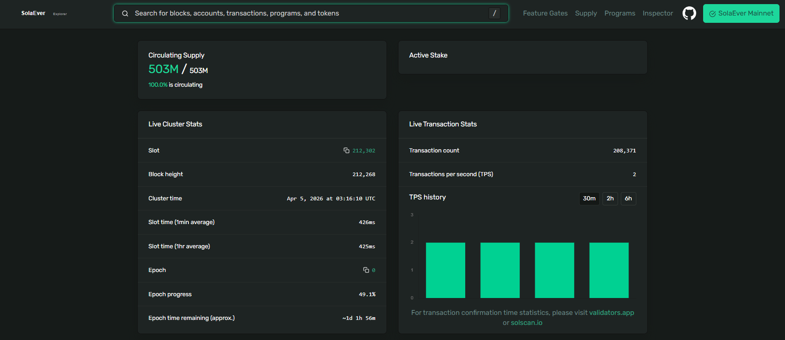
Task: Copy the epoch value with copy icon
Action: [x=366, y=270]
